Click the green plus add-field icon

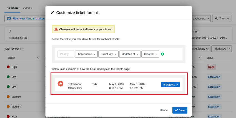(x=162, y=54)
